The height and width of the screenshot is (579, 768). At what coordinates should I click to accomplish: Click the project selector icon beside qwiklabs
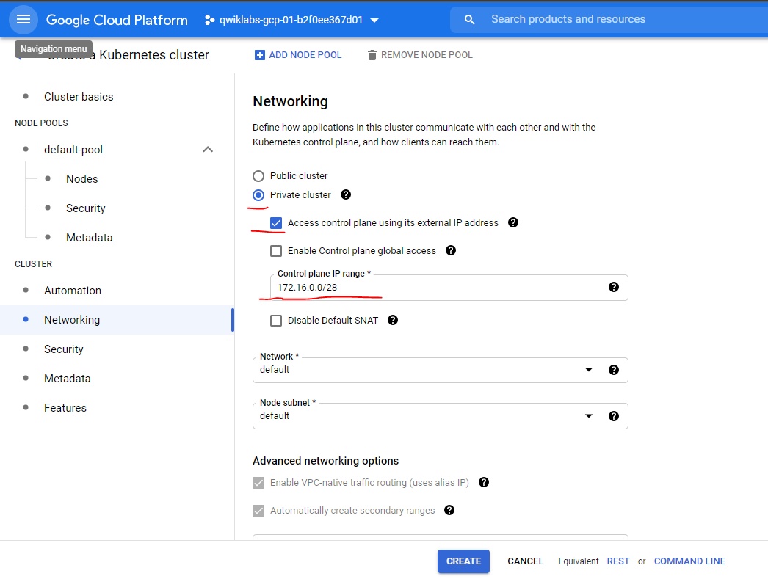[210, 20]
